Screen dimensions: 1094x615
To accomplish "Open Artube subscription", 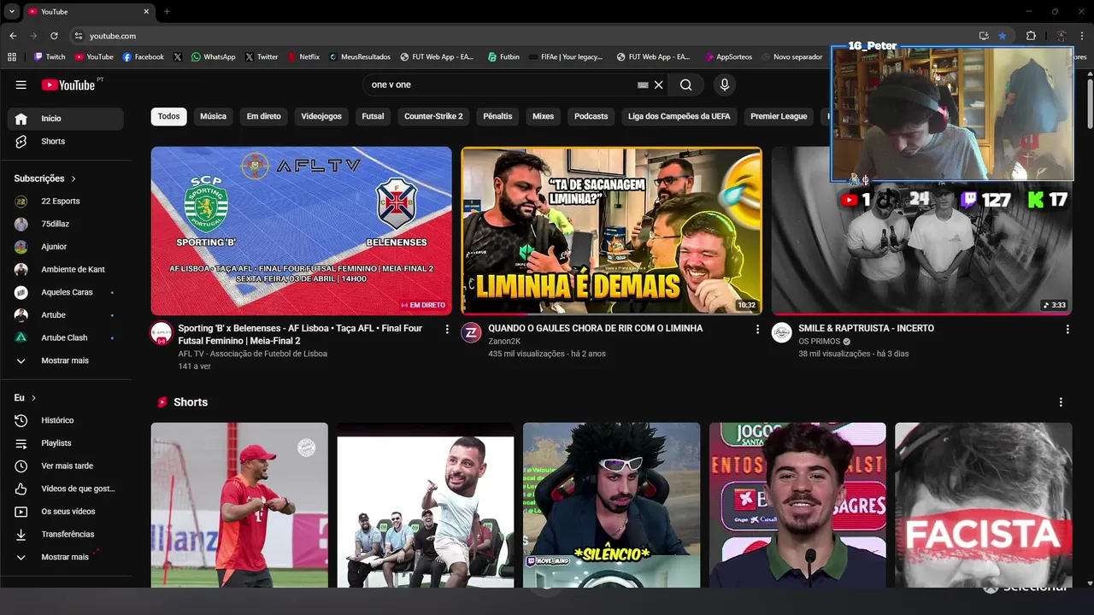I will tap(66, 314).
